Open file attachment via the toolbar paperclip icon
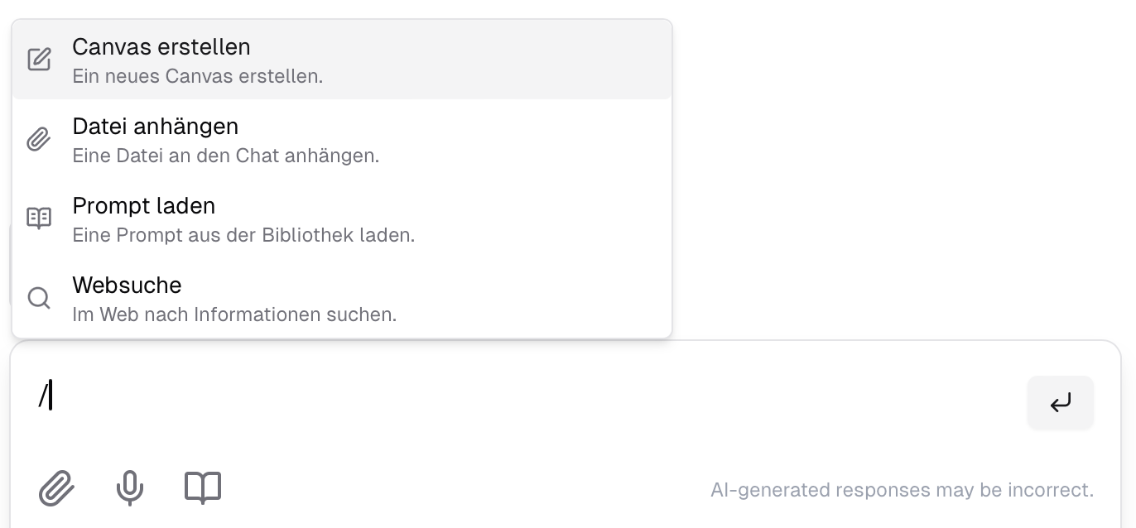1136x528 pixels. click(x=57, y=488)
